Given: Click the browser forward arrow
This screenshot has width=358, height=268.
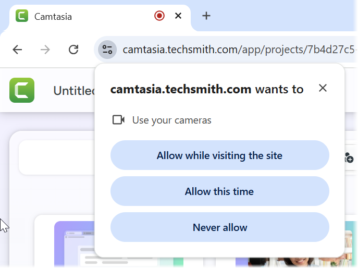Looking at the screenshot, I should pos(45,50).
